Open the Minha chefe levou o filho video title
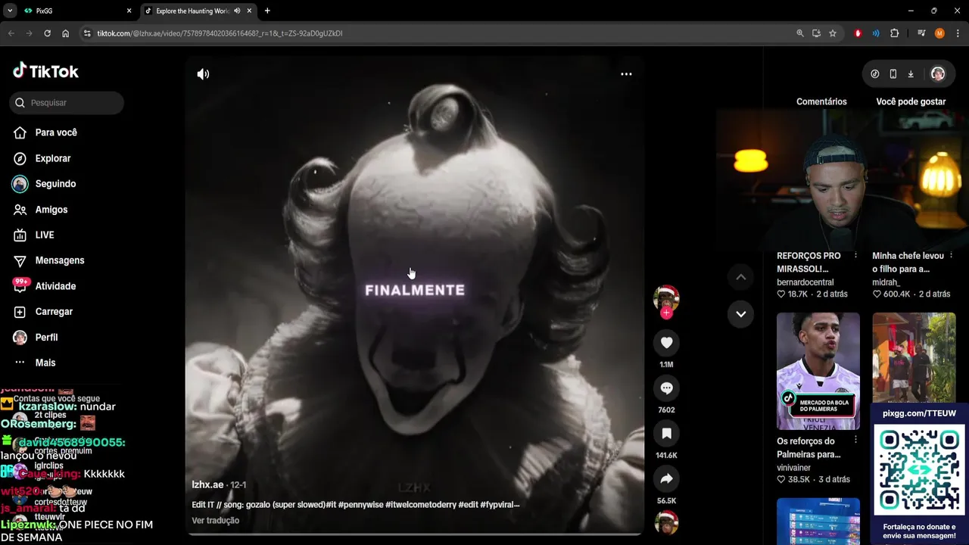969x545 pixels. [908, 263]
